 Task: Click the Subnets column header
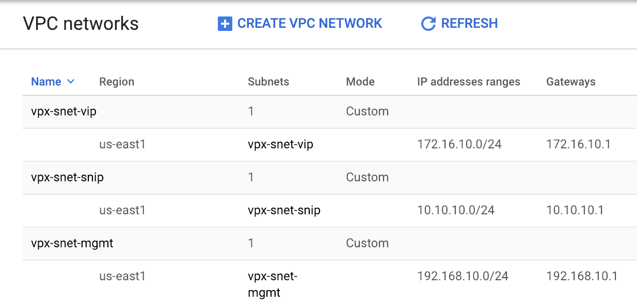pyautogui.click(x=268, y=81)
